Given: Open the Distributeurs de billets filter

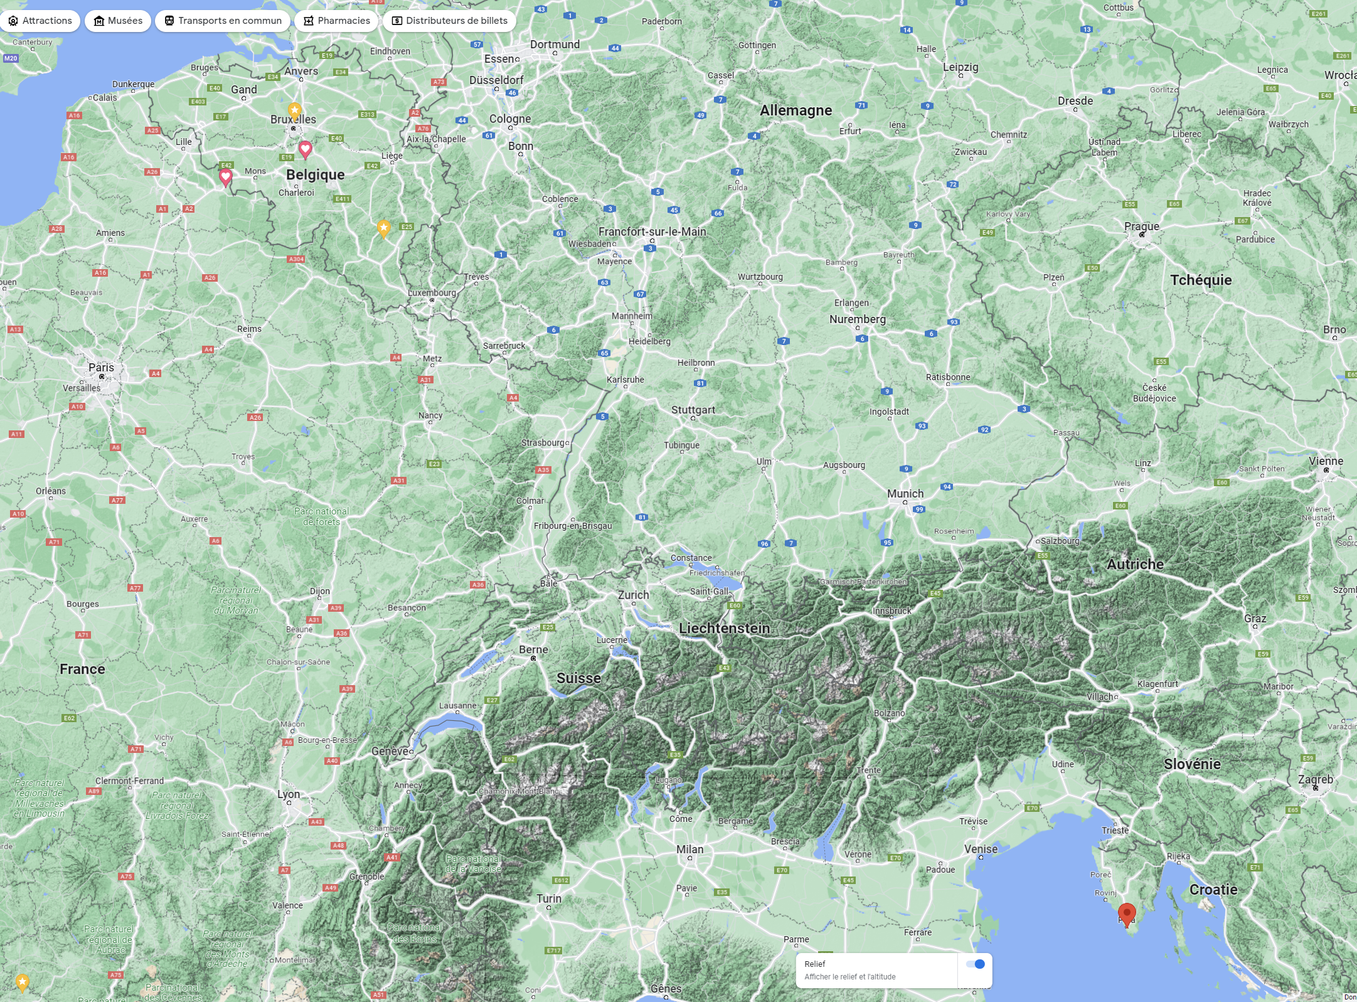Looking at the screenshot, I should tap(449, 21).
